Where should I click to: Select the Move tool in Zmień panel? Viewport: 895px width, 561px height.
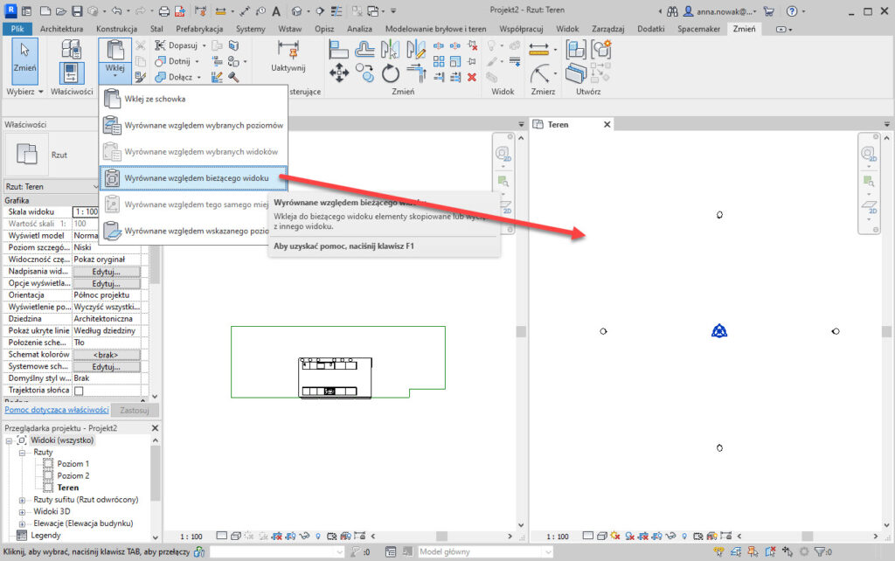point(339,73)
